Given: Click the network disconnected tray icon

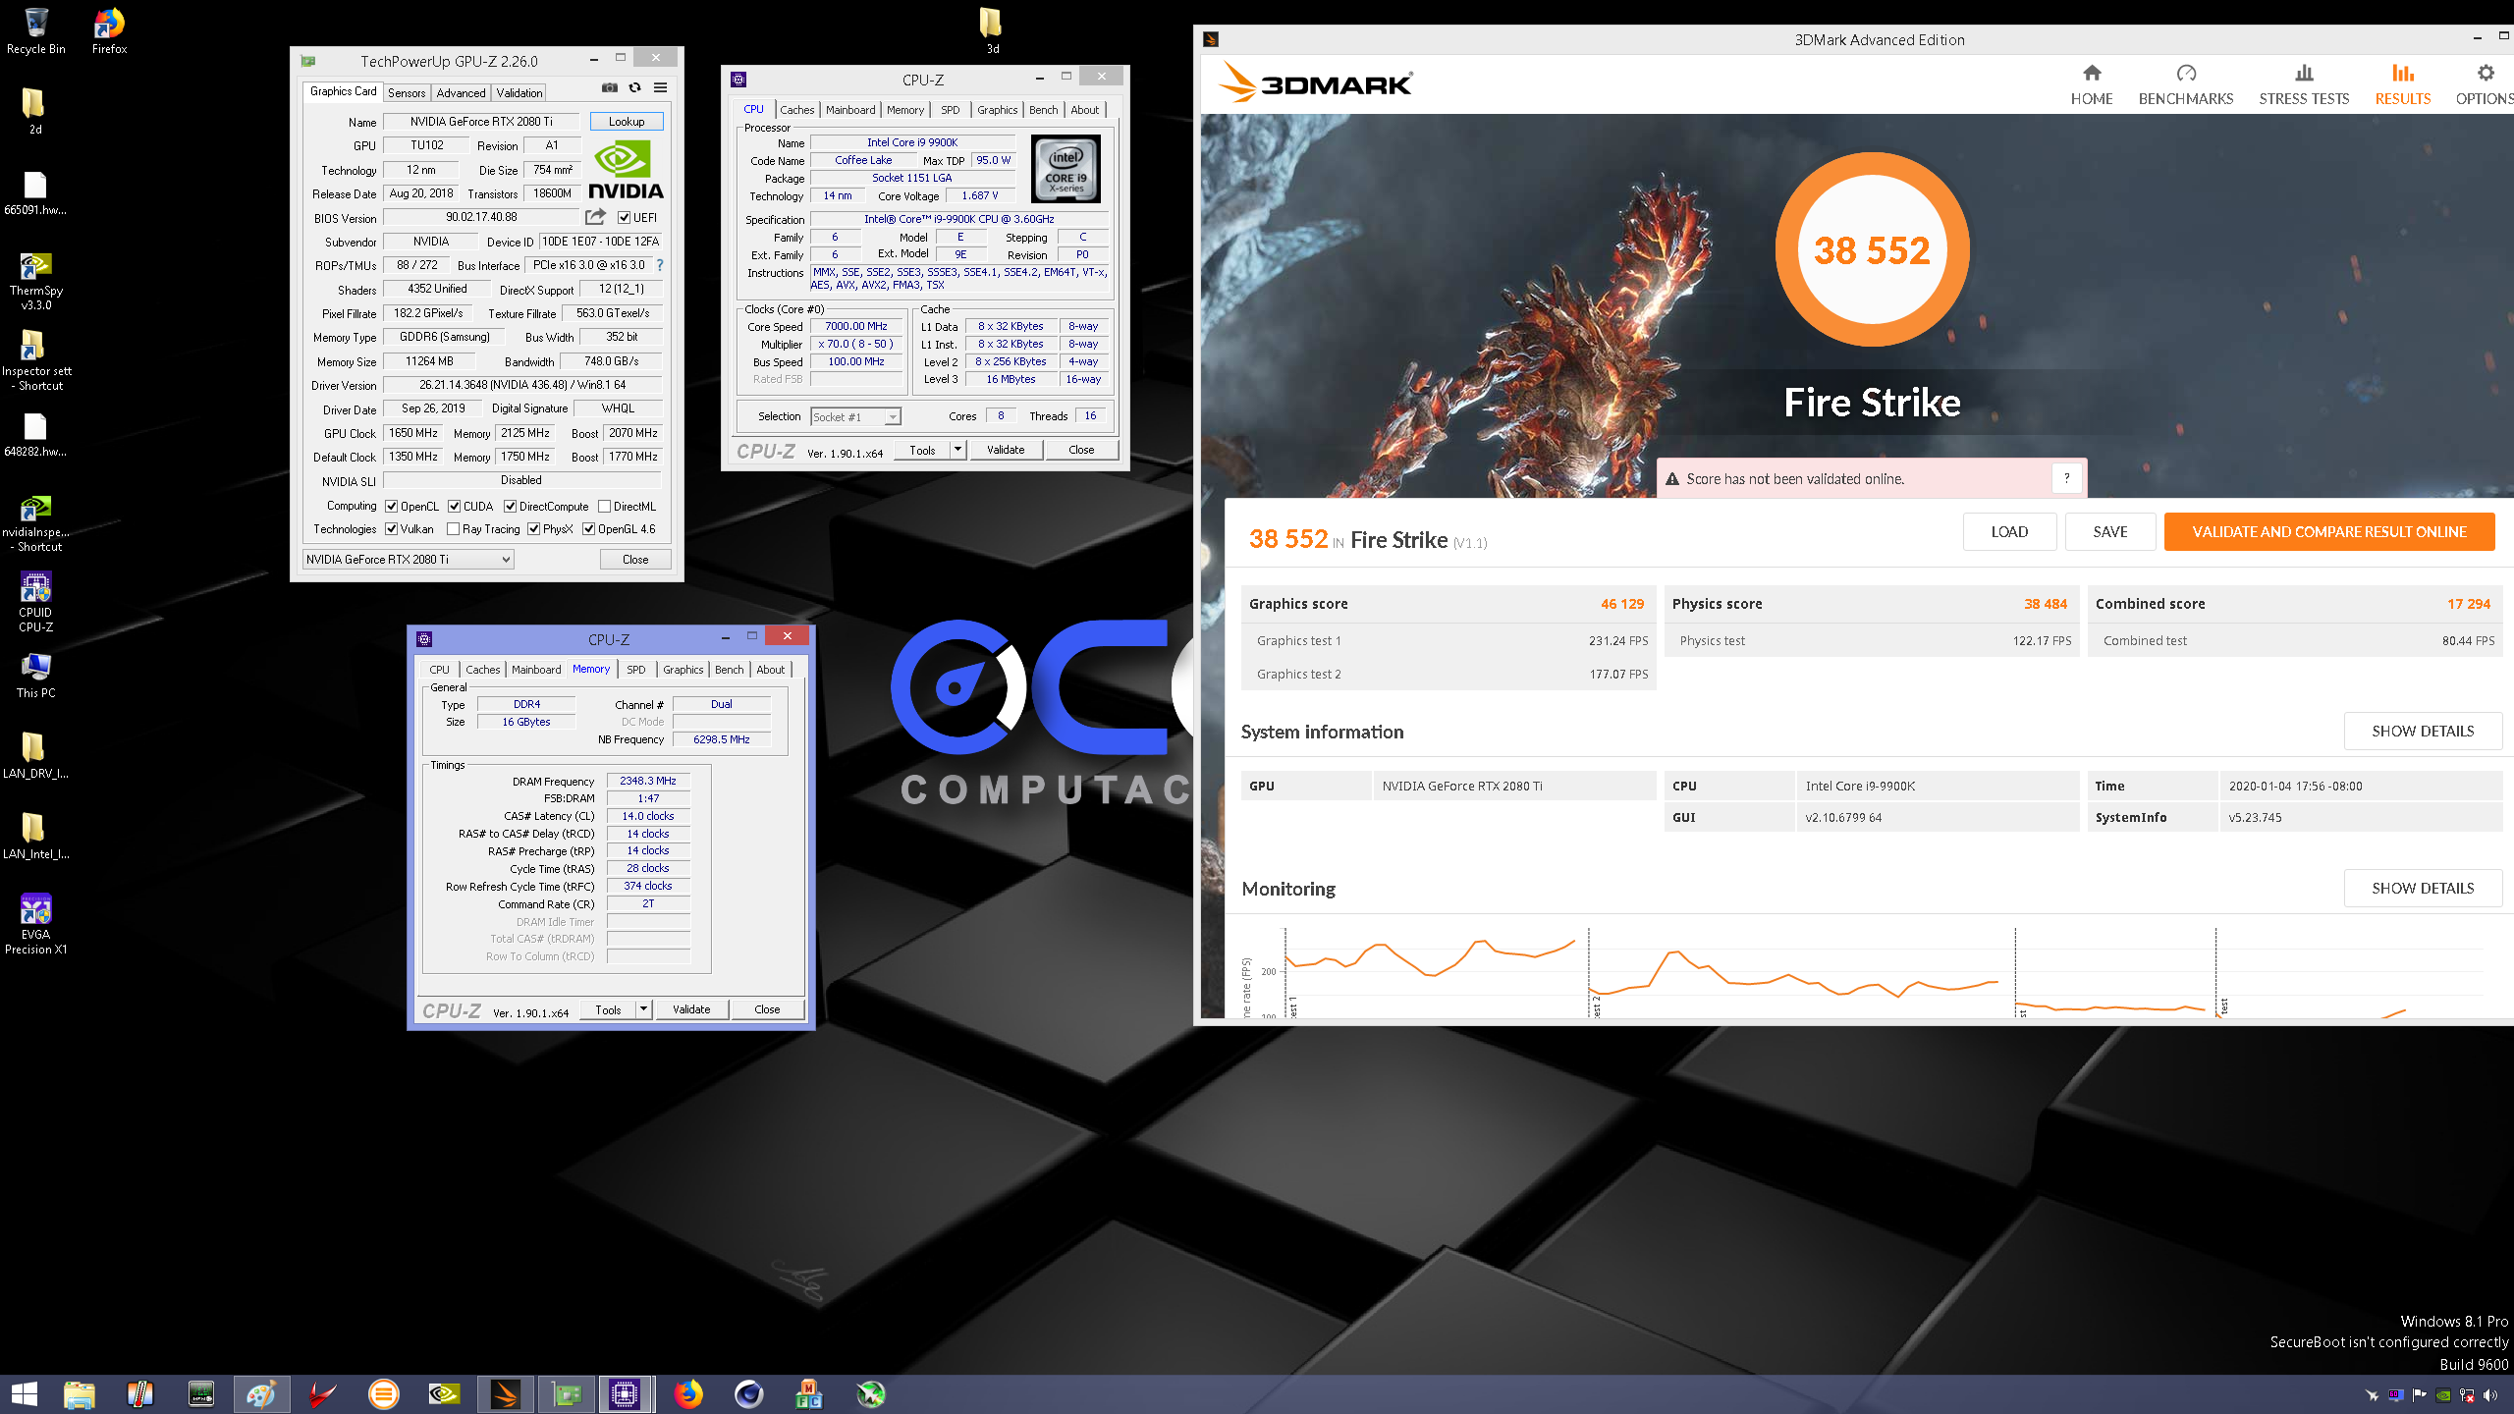Looking at the screenshot, I should point(2467,1395).
